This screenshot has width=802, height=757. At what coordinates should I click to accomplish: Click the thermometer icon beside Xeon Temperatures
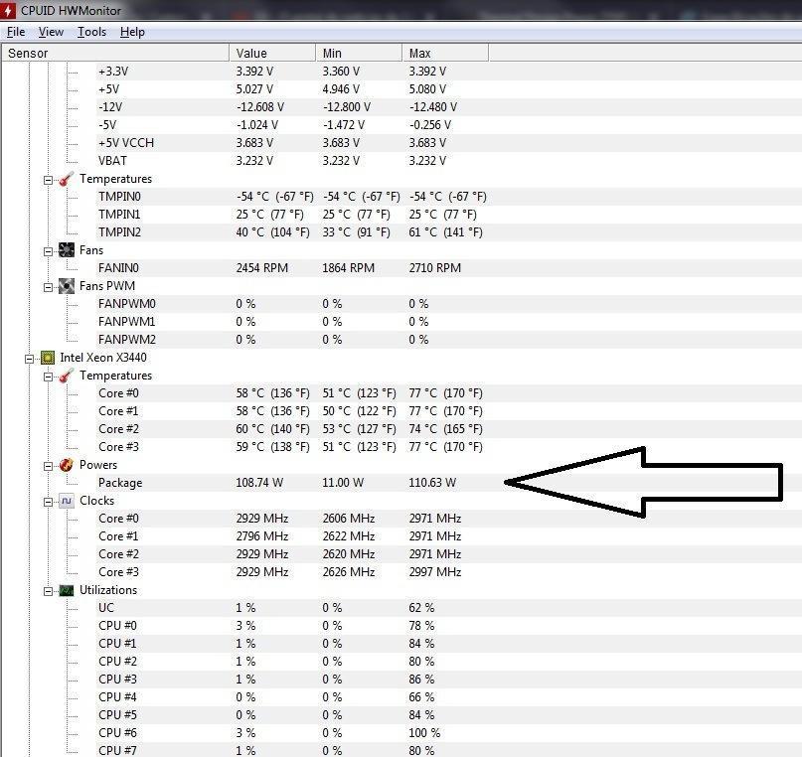pos(67,376)
